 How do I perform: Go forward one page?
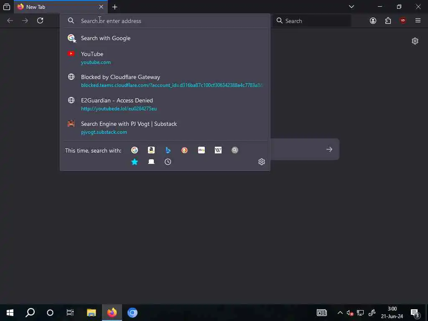(x=25, y=21)
